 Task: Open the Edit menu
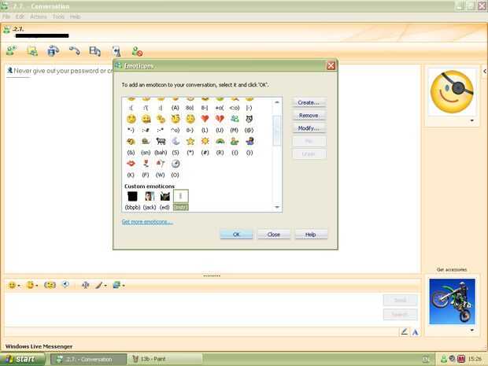[20, 17]
